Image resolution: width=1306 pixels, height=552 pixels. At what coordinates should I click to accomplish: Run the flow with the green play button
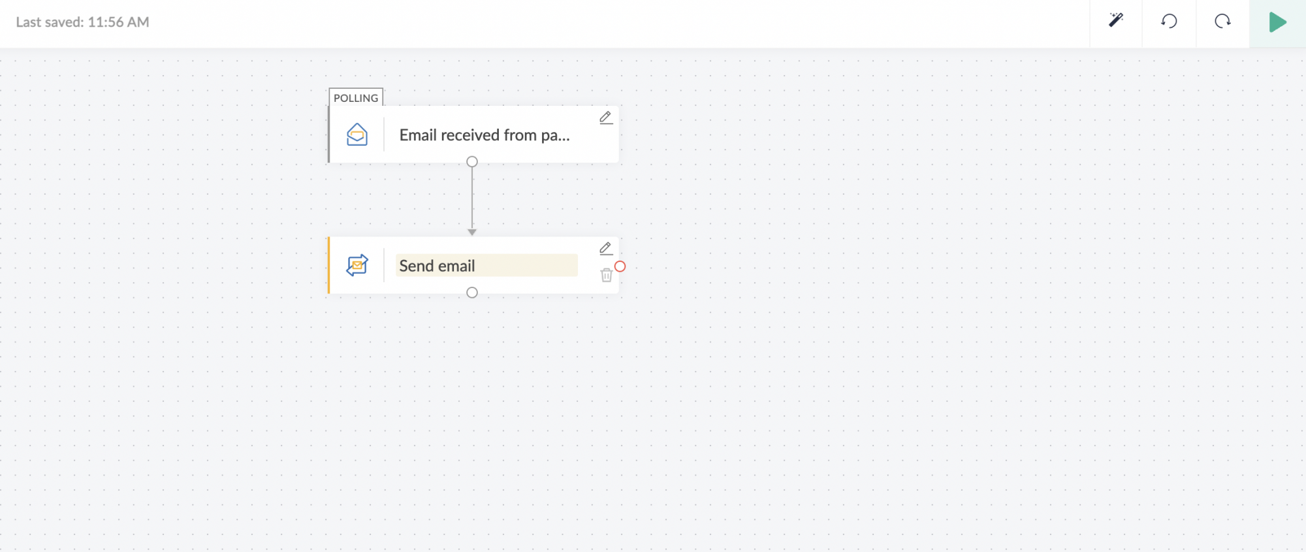(1277, 22)
